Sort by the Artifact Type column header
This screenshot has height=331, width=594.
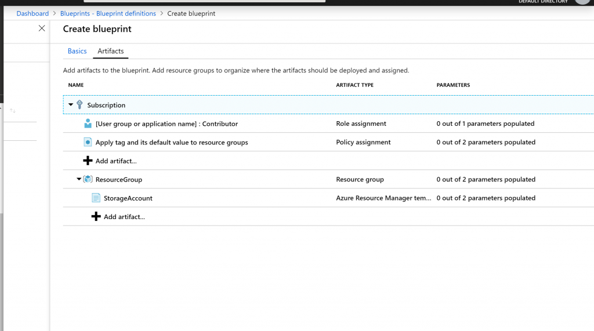[x=354, y=85]
